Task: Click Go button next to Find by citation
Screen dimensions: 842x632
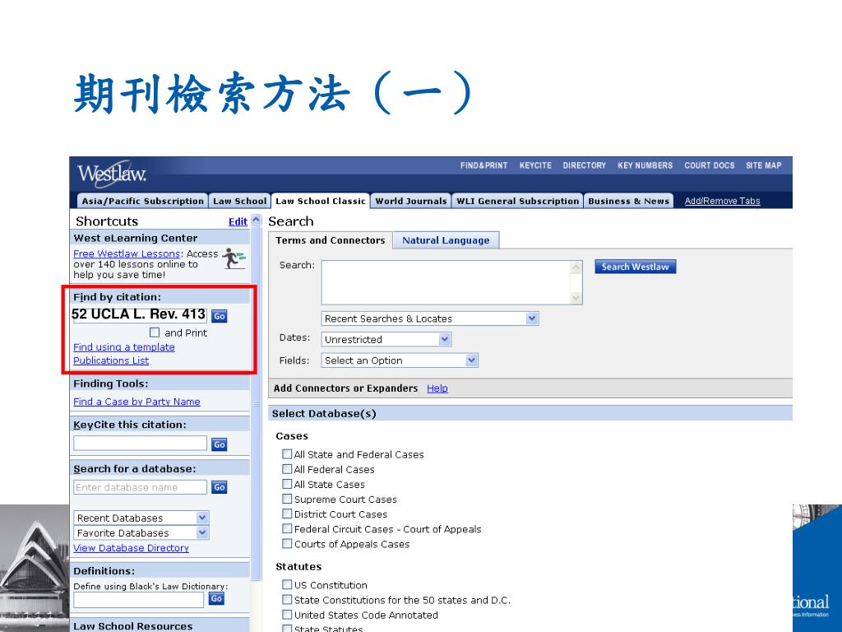Action: [x=219, y=316]
